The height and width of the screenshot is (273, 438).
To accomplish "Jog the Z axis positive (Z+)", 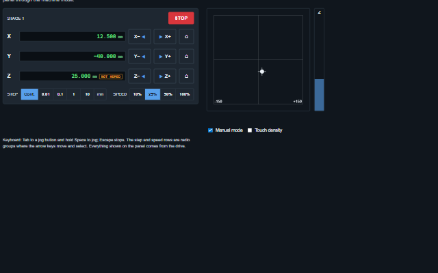I will pos(165,76).
